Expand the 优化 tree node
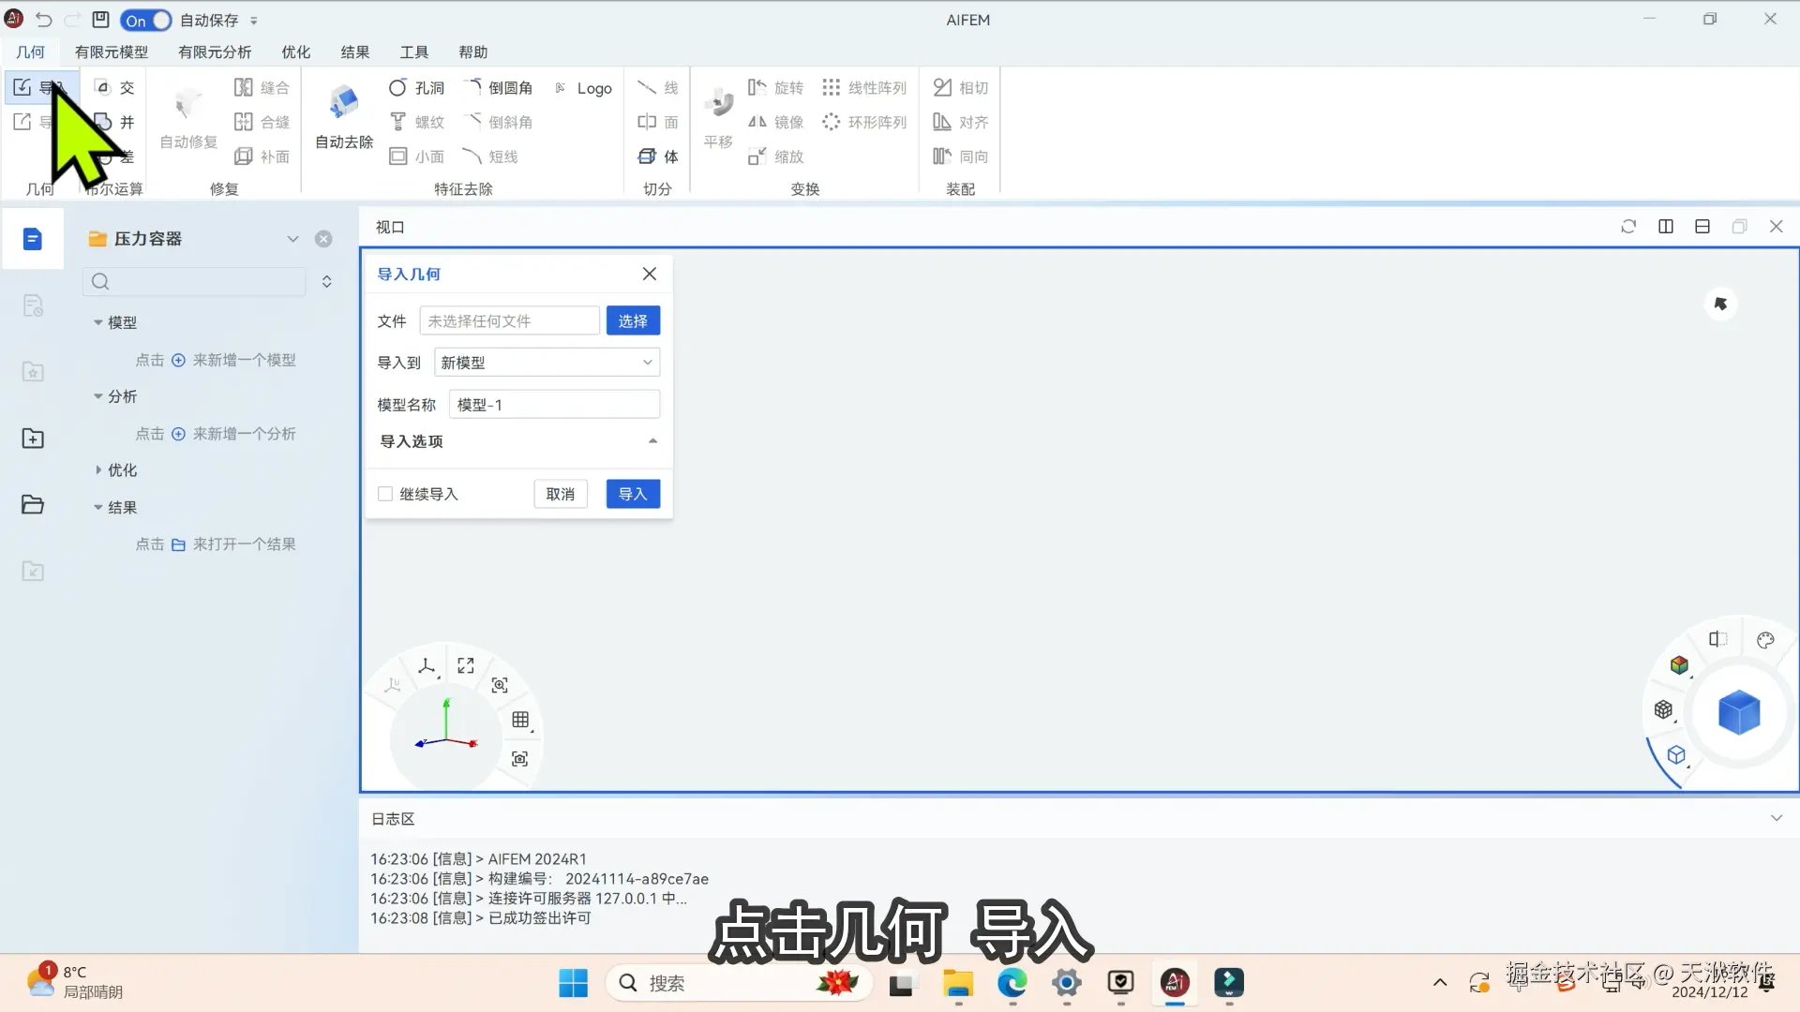This screenshot has height=1012, width=1800. 98,470
